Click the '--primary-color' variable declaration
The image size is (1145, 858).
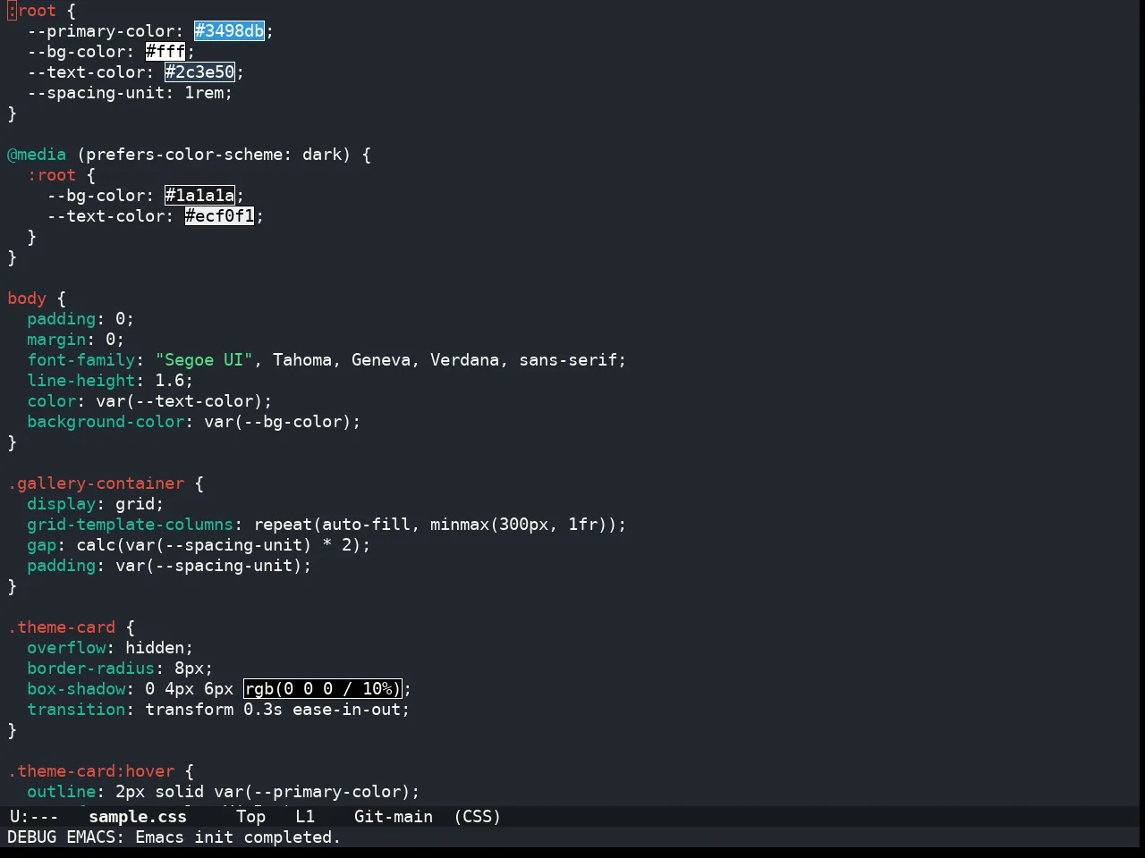pos(101,31)
